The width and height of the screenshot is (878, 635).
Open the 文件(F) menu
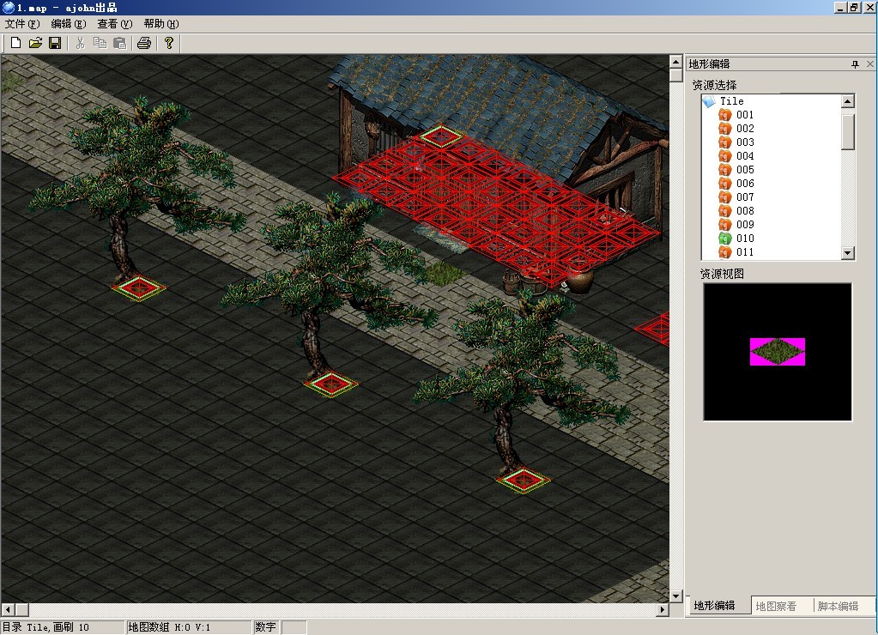click(22, 23)
